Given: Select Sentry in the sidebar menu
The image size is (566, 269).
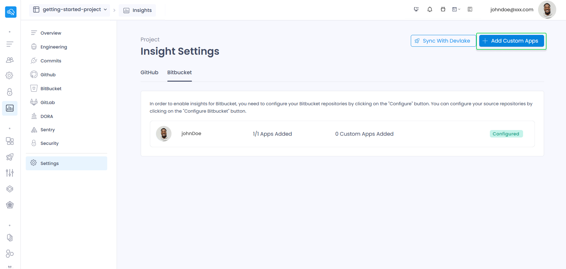Looking at the screenshot, I should (x=48, y=130).
